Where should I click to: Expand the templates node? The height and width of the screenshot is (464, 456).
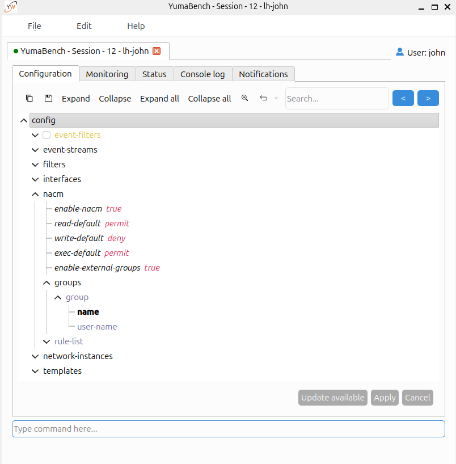[x=35, y=371]
